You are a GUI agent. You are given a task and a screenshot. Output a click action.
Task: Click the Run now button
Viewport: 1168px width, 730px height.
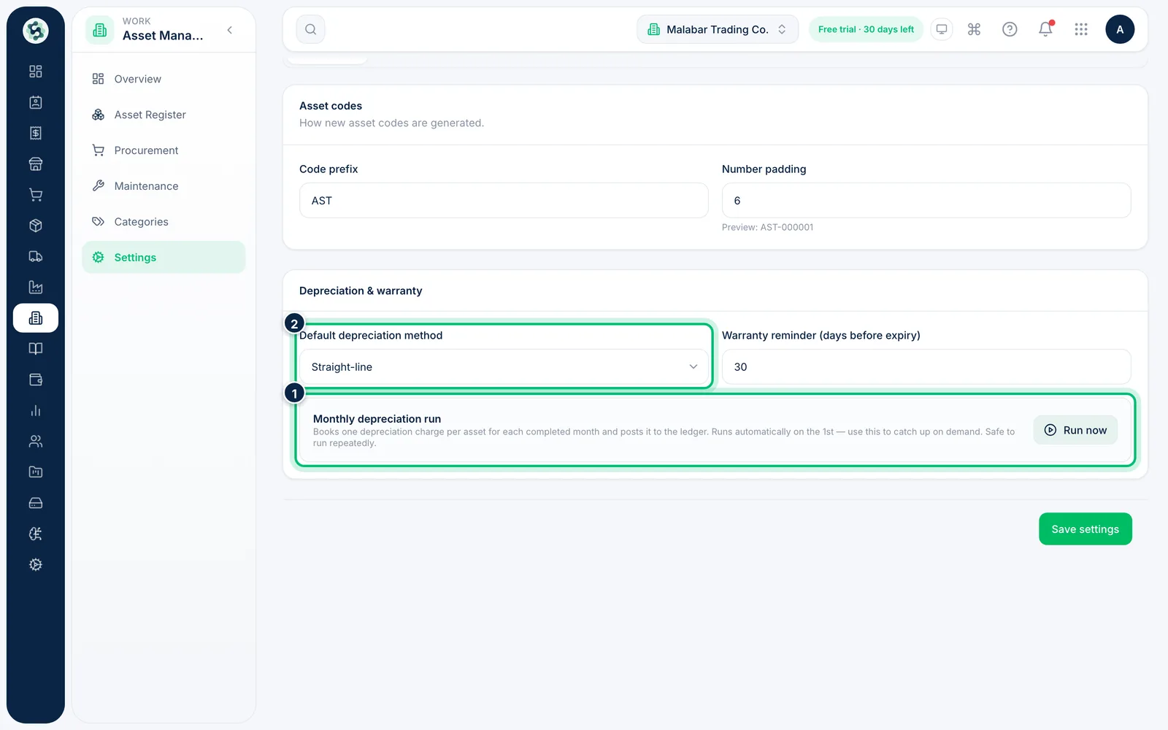pos(1075,430)
